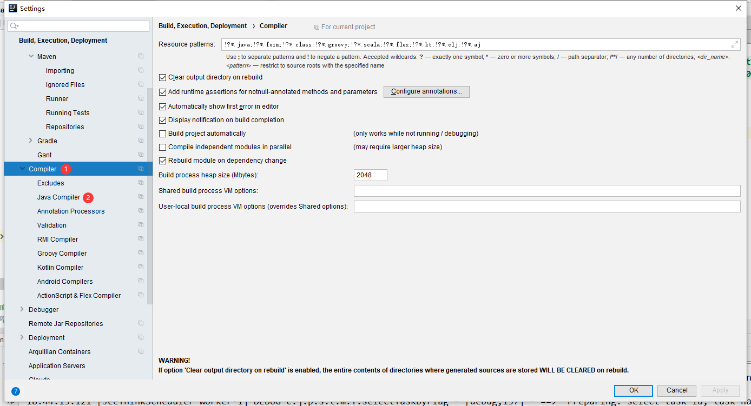Close the Settings dialog window
Viewport: 751px width, 406px height.
(739, 8)
